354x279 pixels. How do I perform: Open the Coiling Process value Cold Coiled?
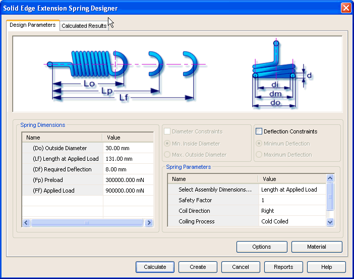coord(292,221)
